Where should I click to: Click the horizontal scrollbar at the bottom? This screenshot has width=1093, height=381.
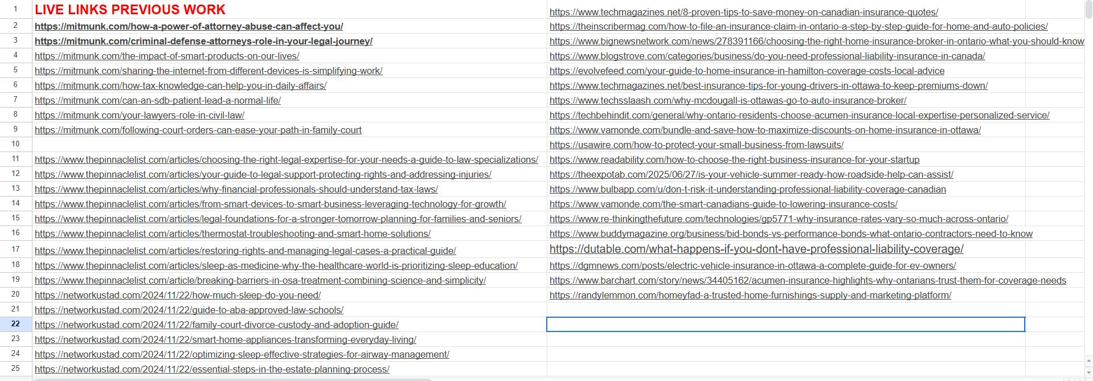coord(228,379)
